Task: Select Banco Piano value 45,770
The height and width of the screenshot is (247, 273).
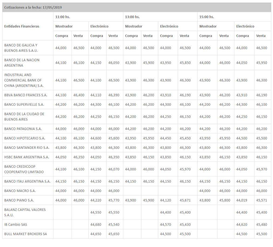Action: coord(114,200)
